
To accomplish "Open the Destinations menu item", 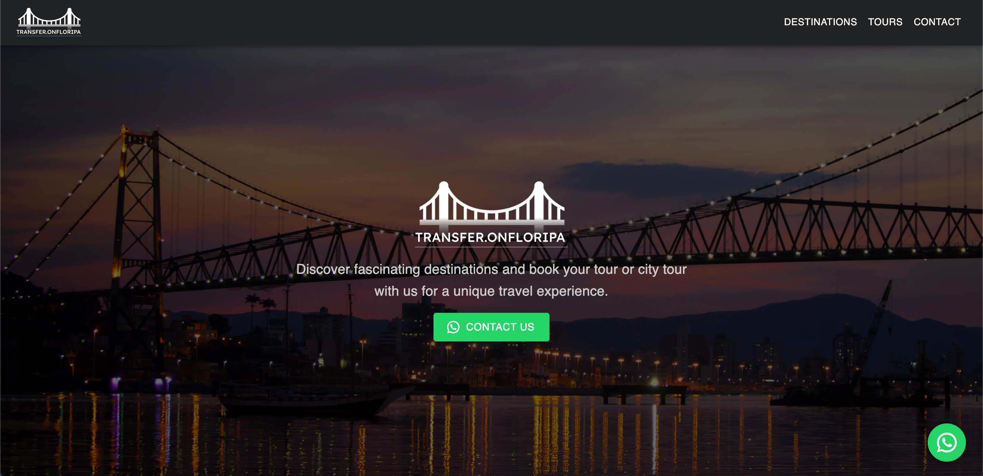I will (820, 22).
